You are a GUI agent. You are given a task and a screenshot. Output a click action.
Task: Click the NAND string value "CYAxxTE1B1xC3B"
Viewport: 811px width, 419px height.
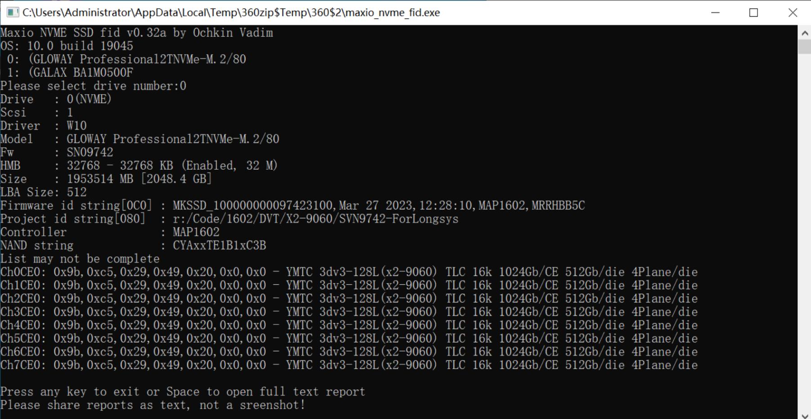tap(220, 245)
